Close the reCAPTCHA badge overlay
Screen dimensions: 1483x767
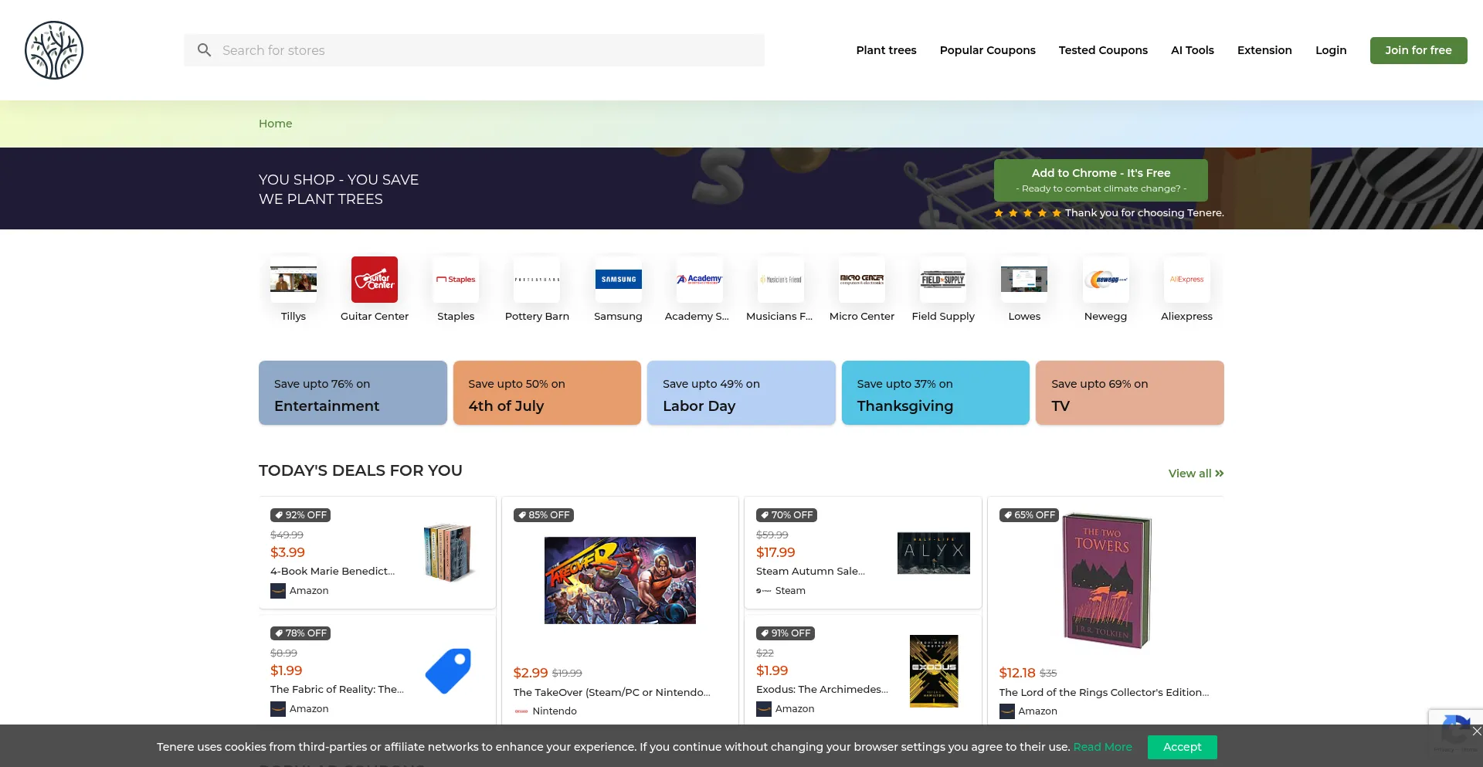1476,731
